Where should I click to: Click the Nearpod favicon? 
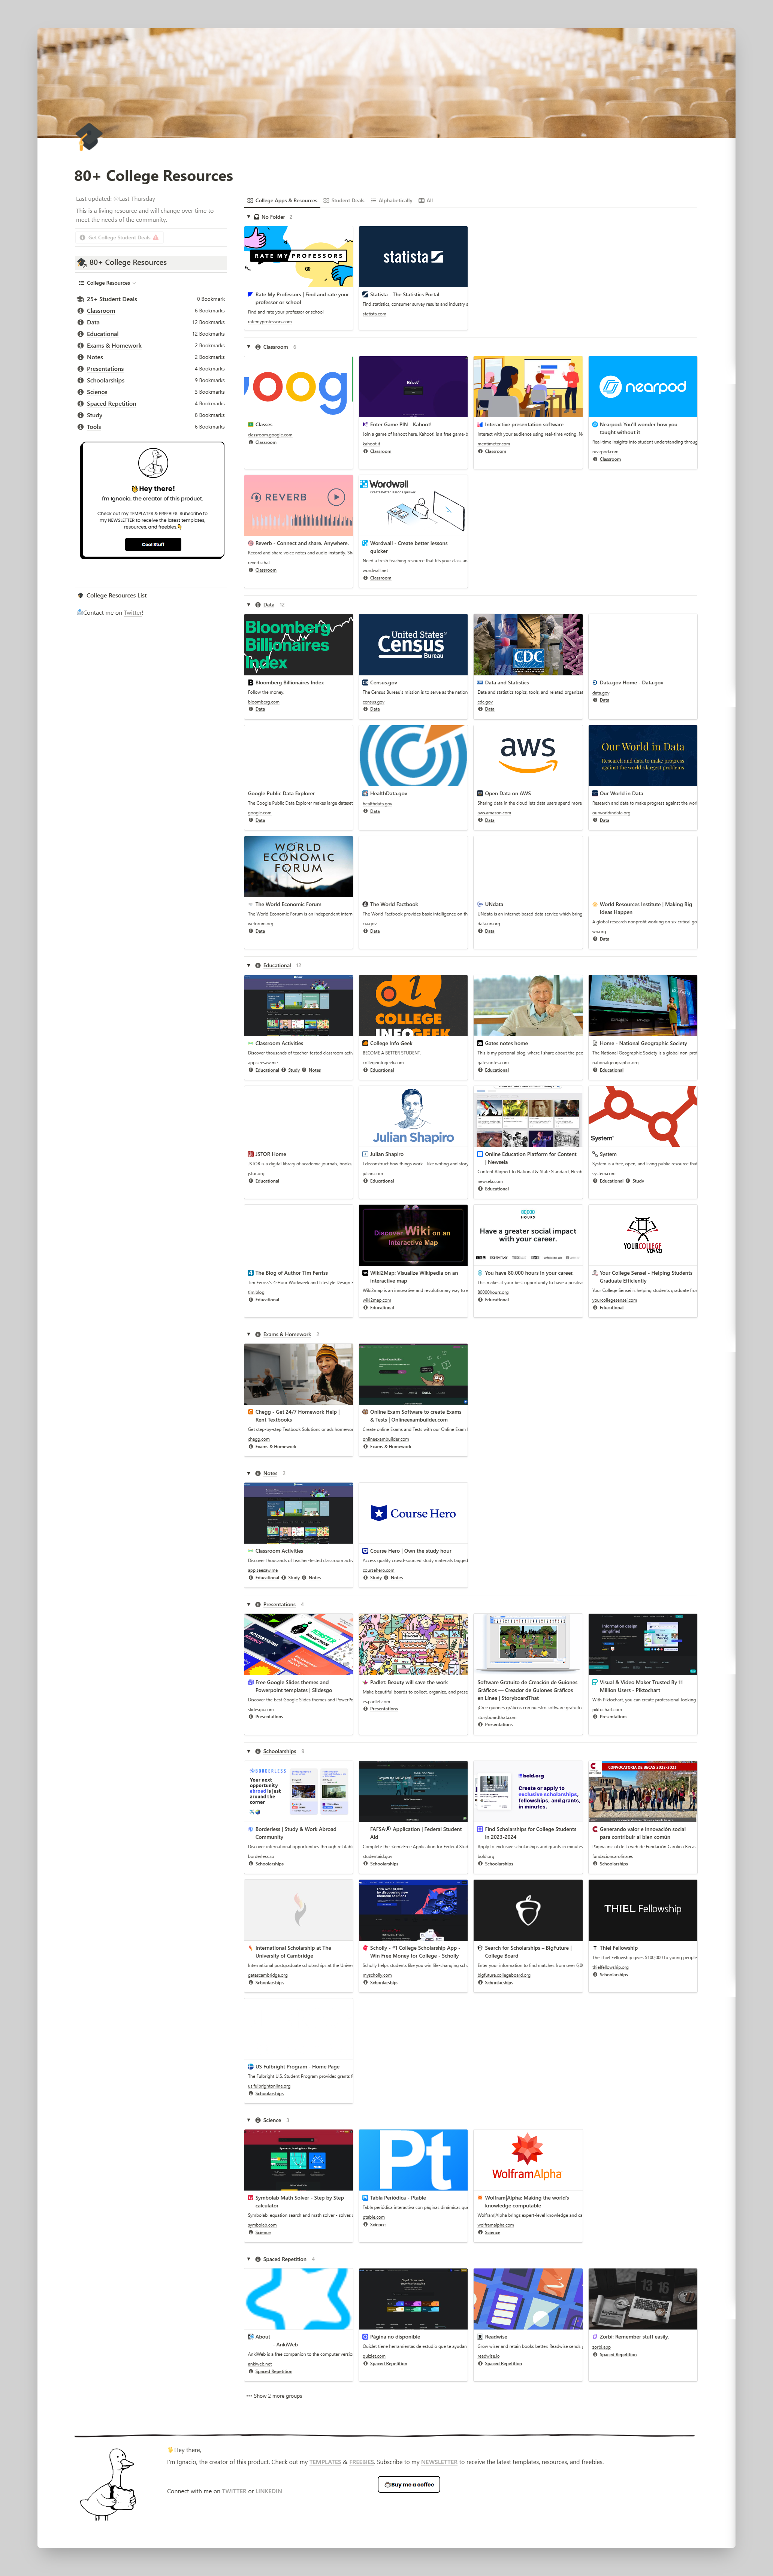(x=595, y=424)
